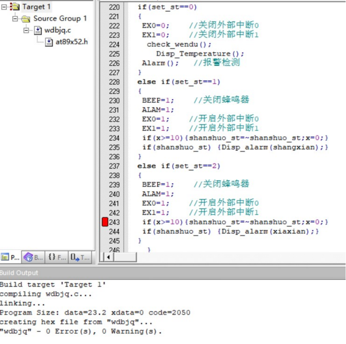346x344 pixels.
Task: Click comment '//报警检测' on line 226
Action: click(x=217, y=62)
